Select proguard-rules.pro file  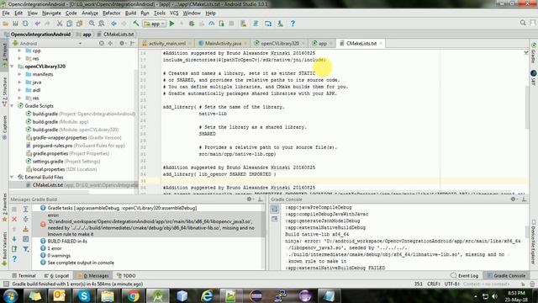75,146
